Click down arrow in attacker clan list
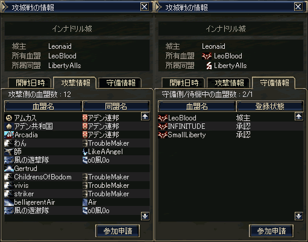 point(145,216)
